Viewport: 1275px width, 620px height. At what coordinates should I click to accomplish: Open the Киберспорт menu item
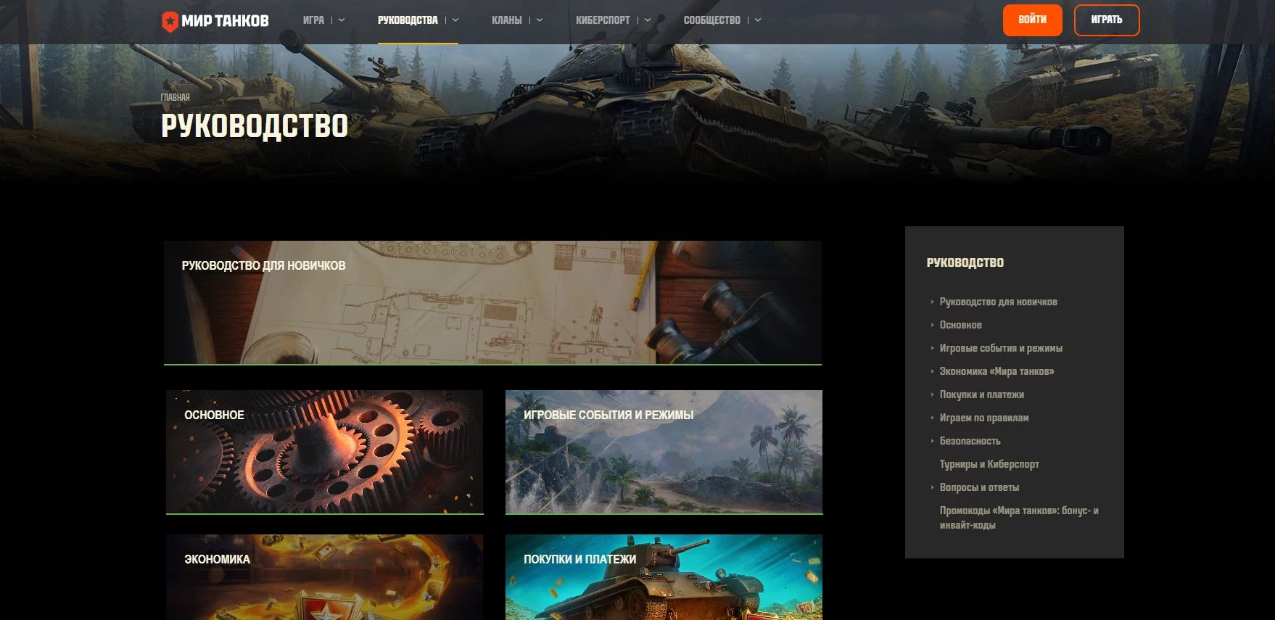coord(603,20)
